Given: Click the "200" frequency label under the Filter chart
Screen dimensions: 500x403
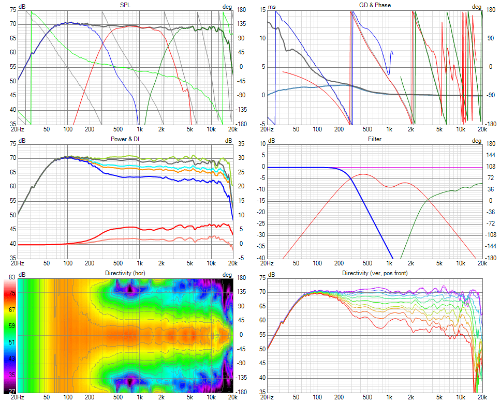Looking at the screenshot, I should click(x=339, y=263).
